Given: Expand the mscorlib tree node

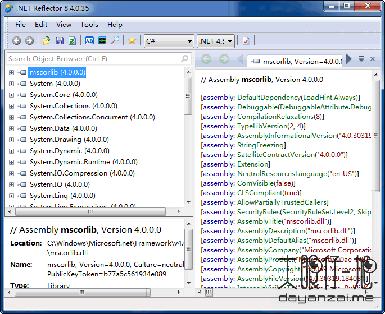Looking at the screenshot, I should [x=12, y=72].
